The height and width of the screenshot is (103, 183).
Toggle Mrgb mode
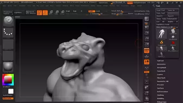[68, 11]
